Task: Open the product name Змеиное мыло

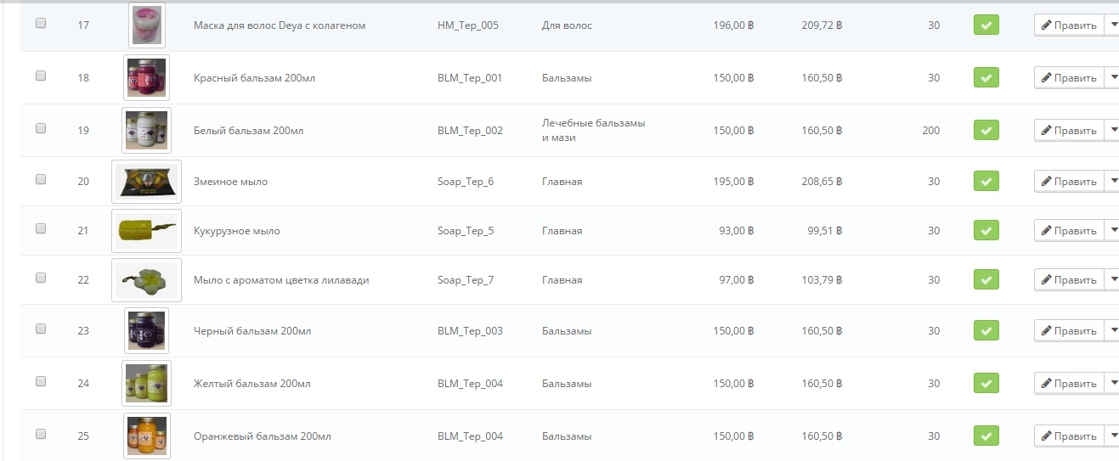Action: click(x=231, y=182)
